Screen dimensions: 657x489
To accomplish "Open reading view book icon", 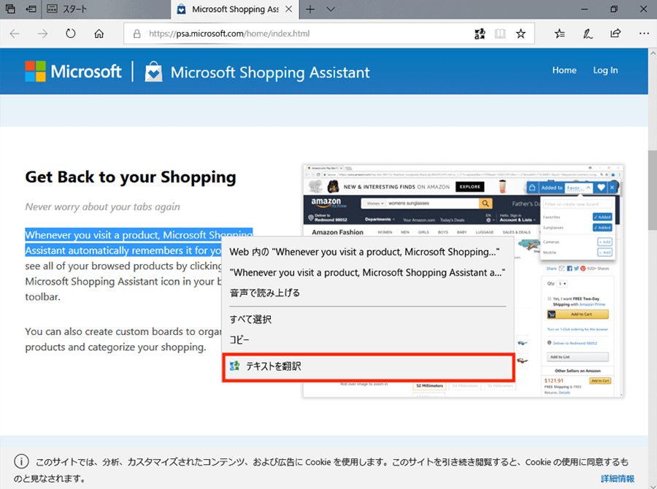I will [x=500, y=34].
